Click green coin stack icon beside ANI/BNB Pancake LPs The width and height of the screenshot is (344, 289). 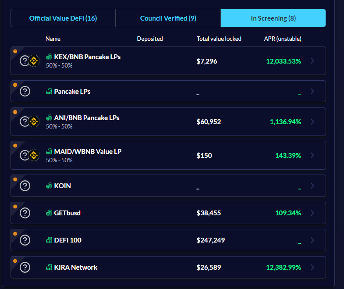(x=49, y=118)
